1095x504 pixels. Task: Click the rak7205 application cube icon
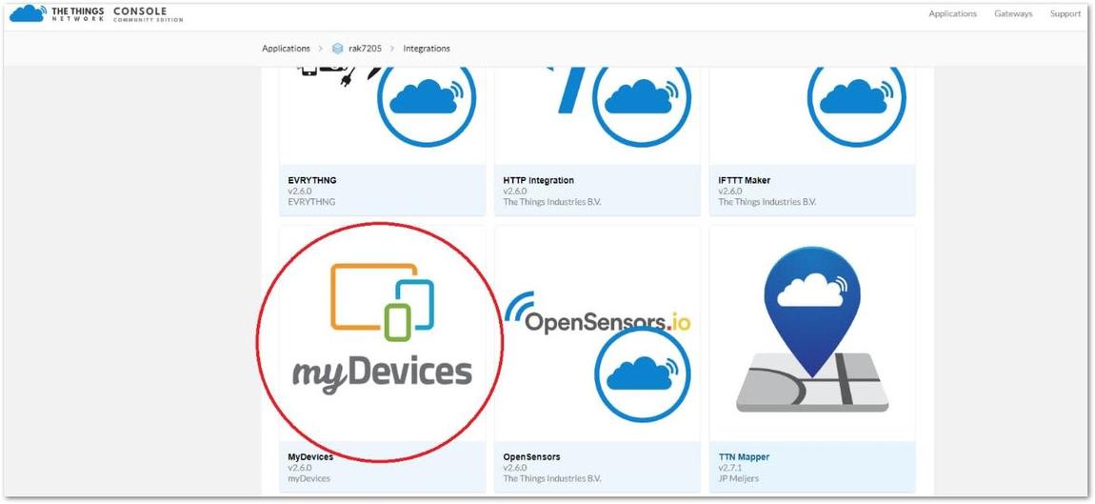click(338, 49)
